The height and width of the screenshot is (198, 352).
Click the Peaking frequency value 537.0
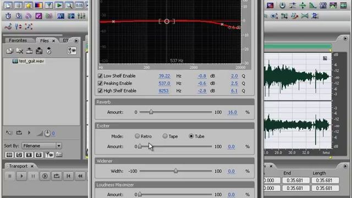(164, 83)
